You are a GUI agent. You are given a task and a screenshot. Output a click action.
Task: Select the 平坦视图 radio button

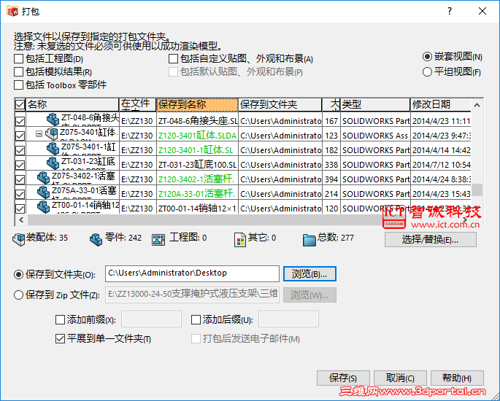[x=427, y=71]
